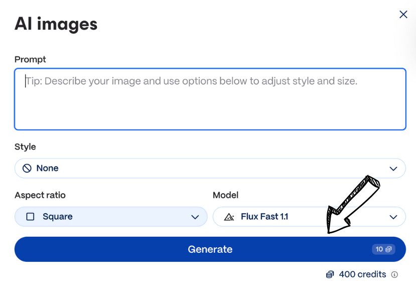Open the credits info circle icon

(394, 274)
